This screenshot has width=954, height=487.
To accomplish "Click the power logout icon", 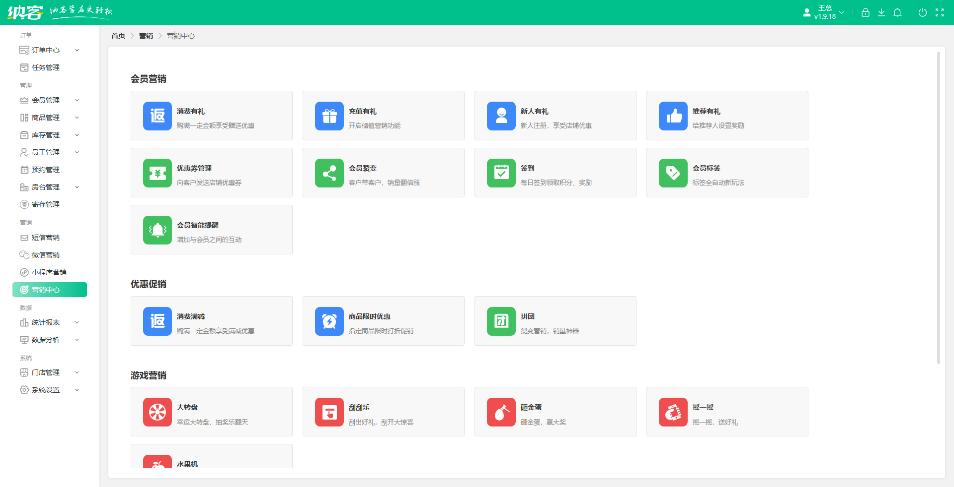I will [922, 12].
